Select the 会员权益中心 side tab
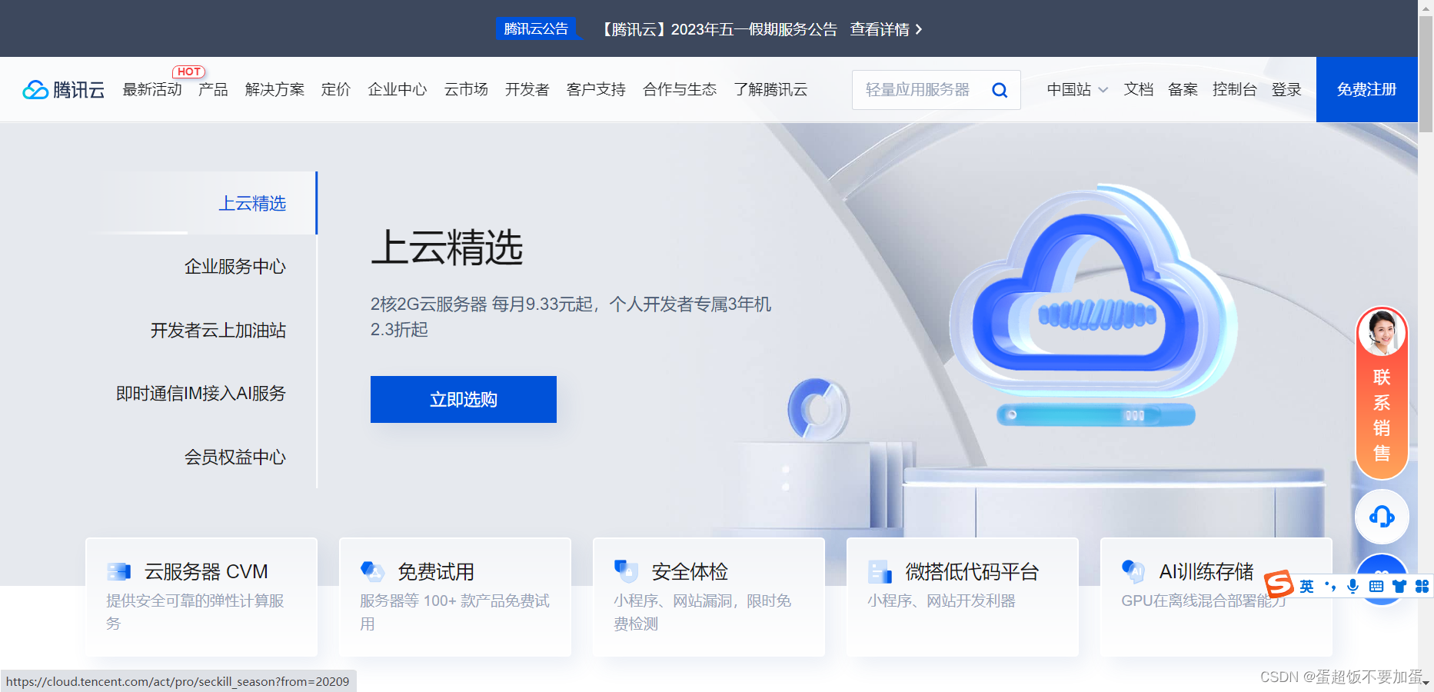The height and width of the screenshot is (692, 1434). click(235, 457)
